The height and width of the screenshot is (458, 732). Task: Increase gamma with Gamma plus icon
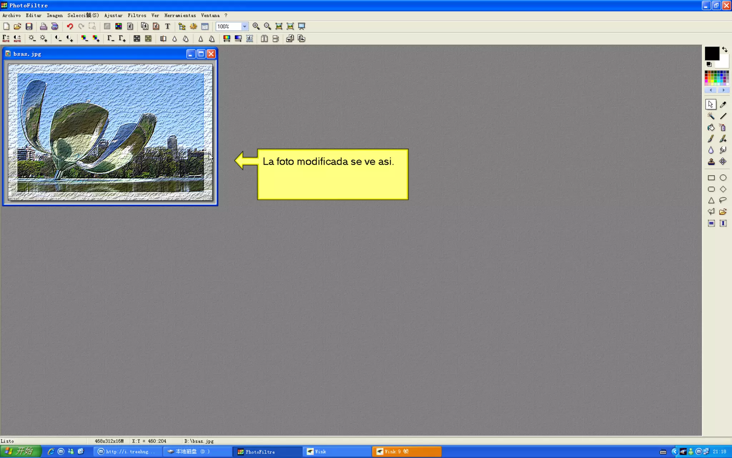tap(122, 39)
